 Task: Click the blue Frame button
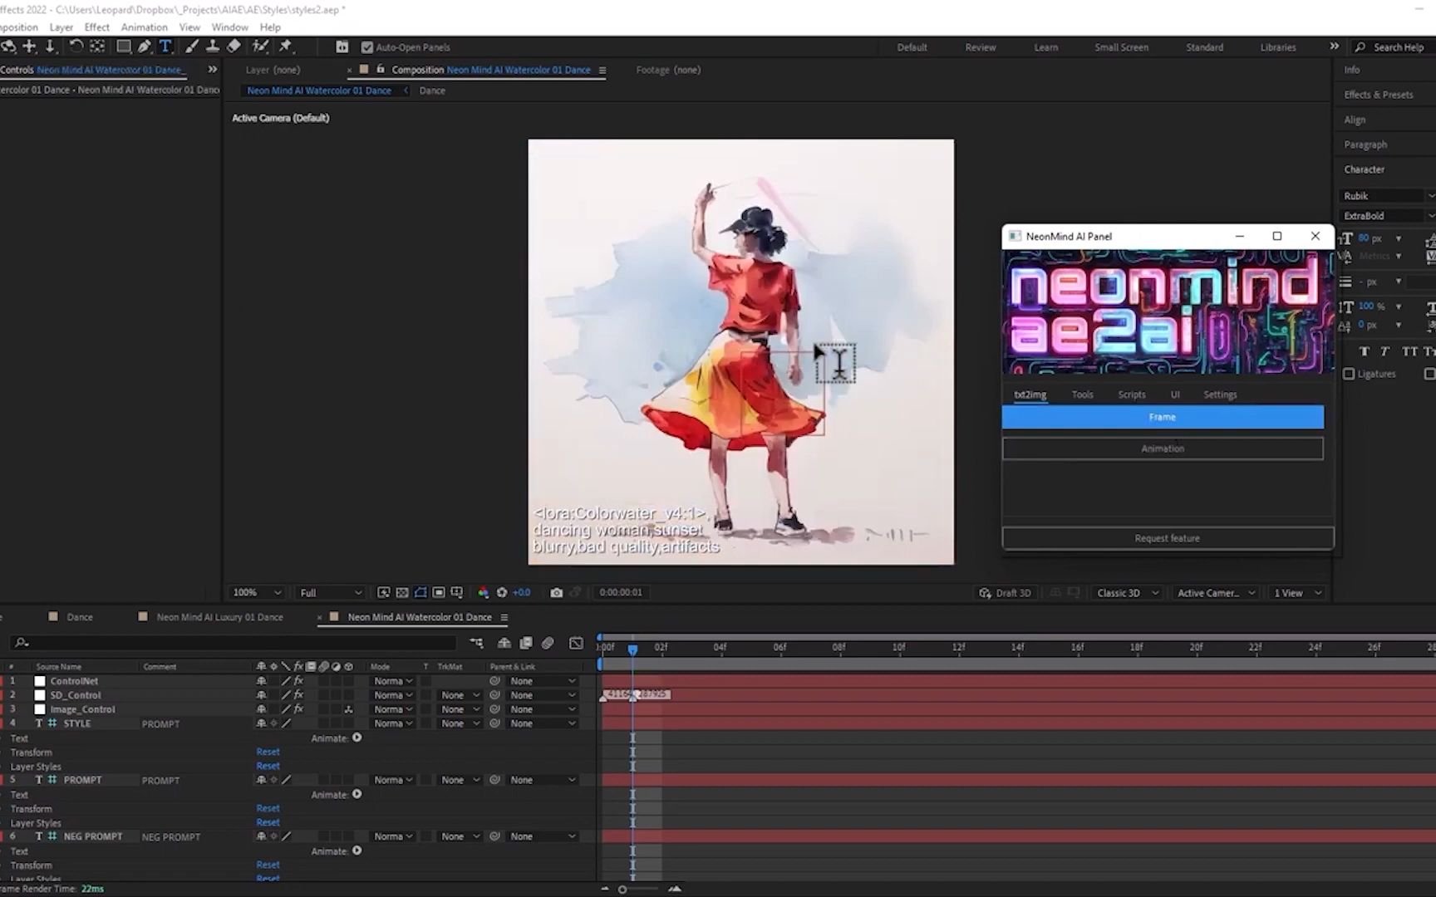coord(1162,417)
